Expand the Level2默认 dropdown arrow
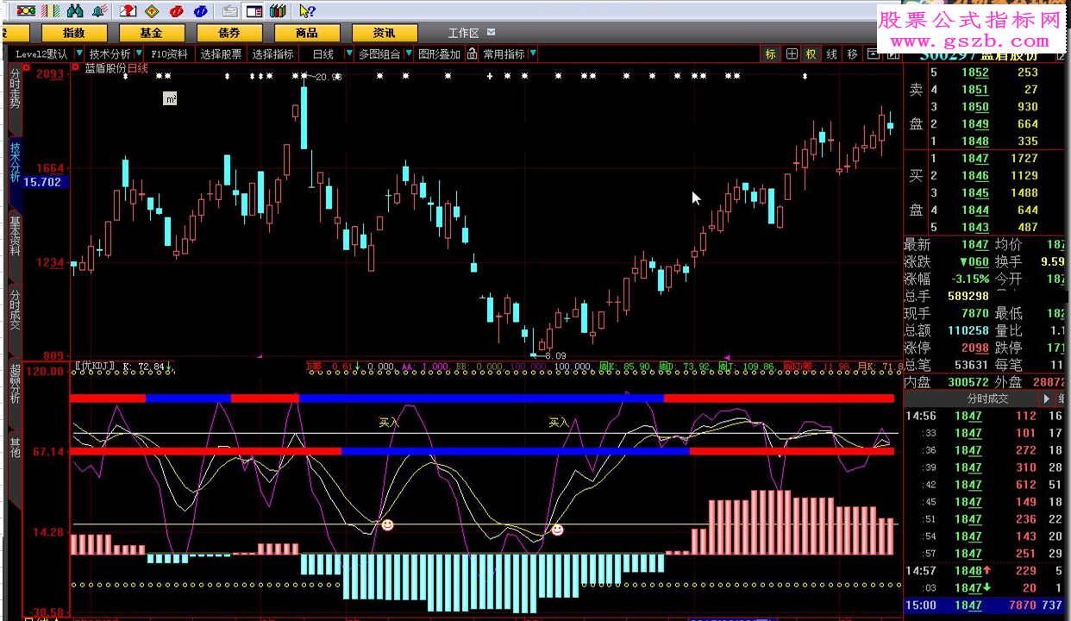The width and height of the screenshot is (1071, 621). tap(78, 54)
